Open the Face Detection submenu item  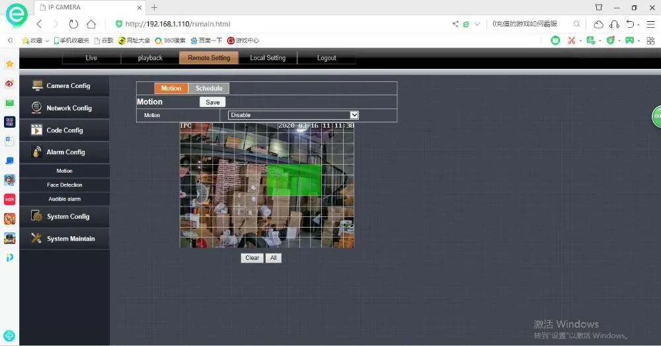pos(64,185)
